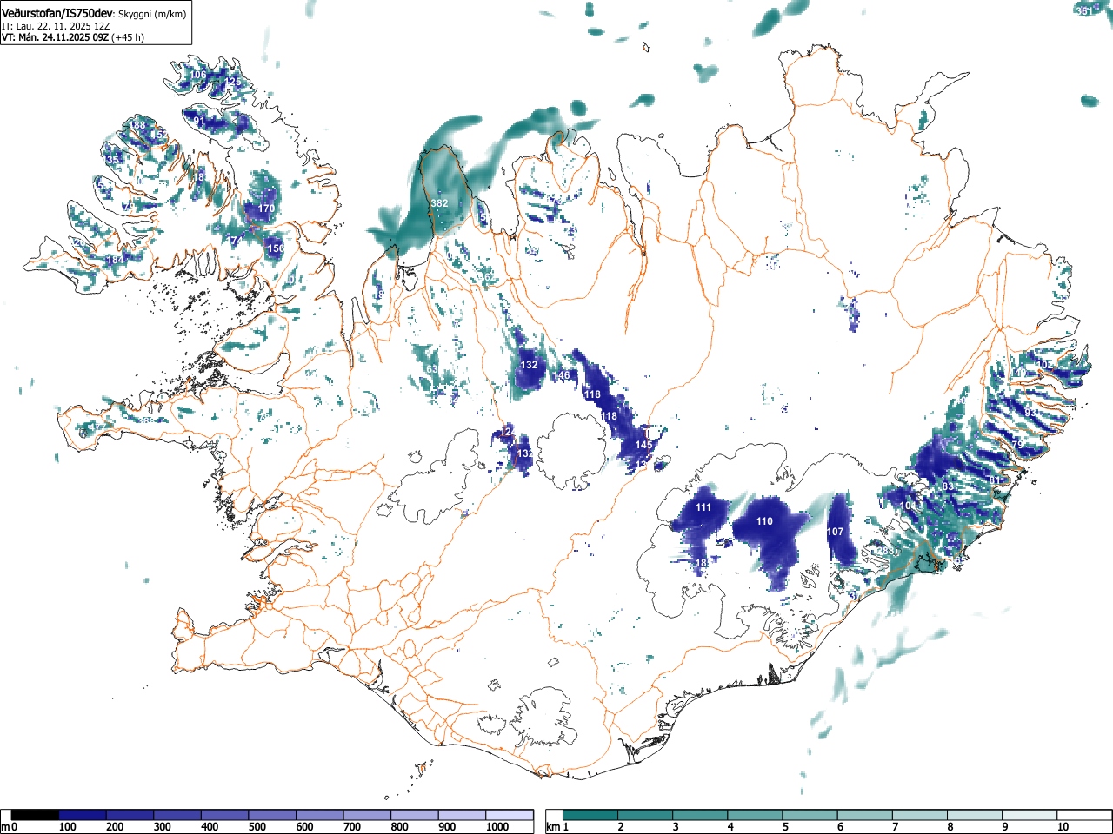1113x834 pixels.
Task: Click the '83' value in the eastern fjords
Action: coord(948,486)
